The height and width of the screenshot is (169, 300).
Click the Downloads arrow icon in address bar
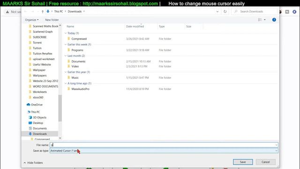coord(48,11)
